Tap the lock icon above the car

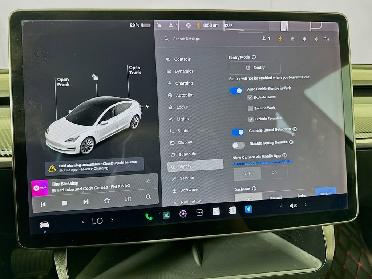point(96,77)
